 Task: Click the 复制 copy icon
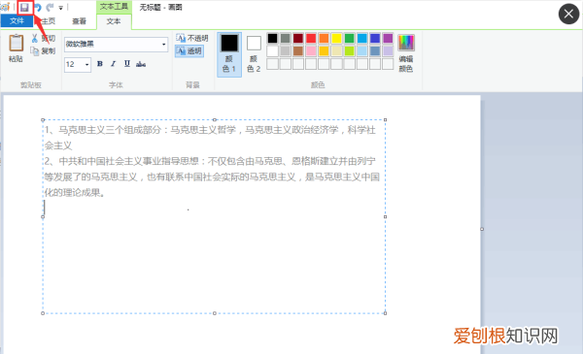pyautogui.click(x=35, y=50)
